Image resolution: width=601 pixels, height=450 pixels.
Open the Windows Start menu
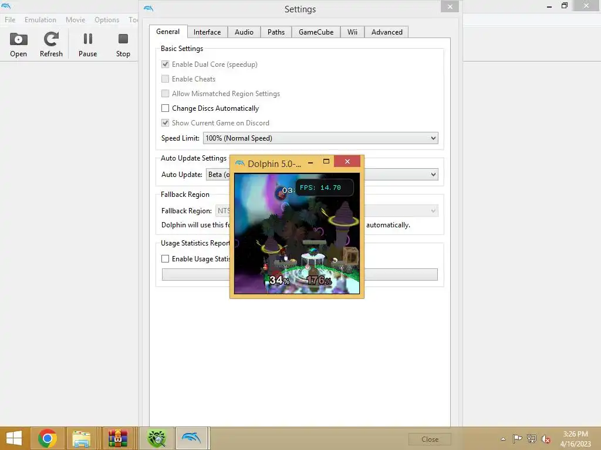coord(14,438)
